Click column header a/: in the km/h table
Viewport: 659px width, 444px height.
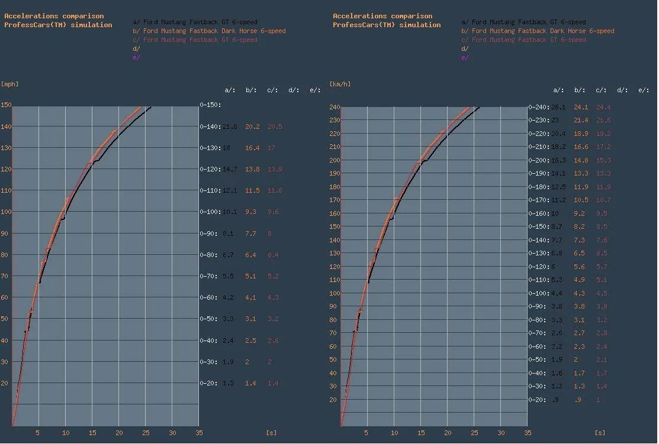(x=558, y=90)
